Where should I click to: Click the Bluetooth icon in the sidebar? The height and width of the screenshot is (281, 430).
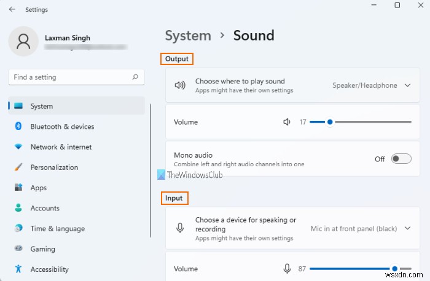pos(18,126)
